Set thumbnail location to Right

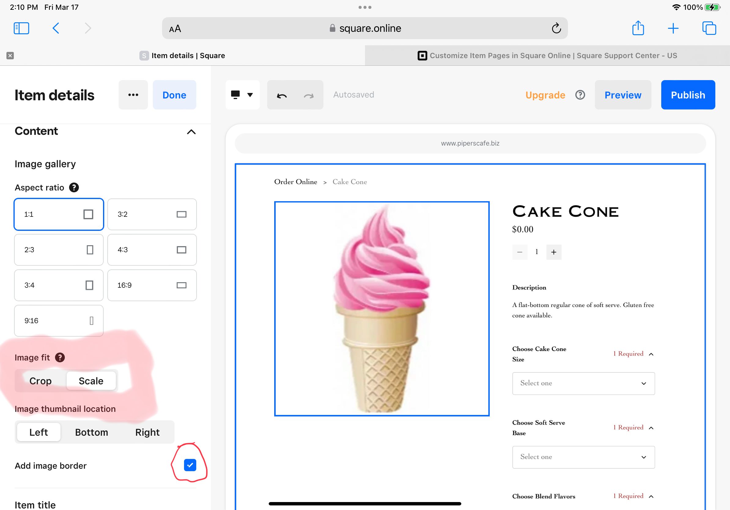point(148,432)
